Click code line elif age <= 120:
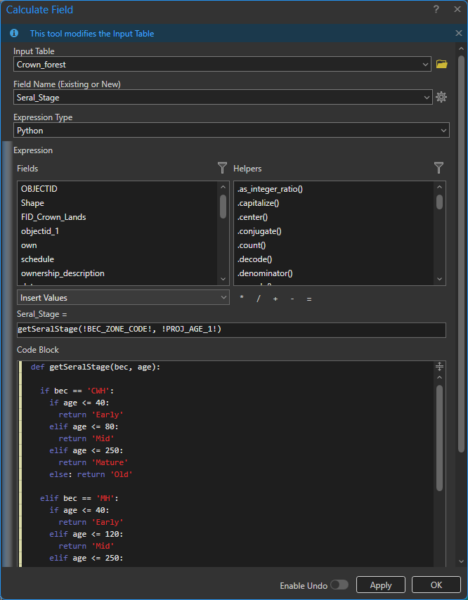 (86, 534)
